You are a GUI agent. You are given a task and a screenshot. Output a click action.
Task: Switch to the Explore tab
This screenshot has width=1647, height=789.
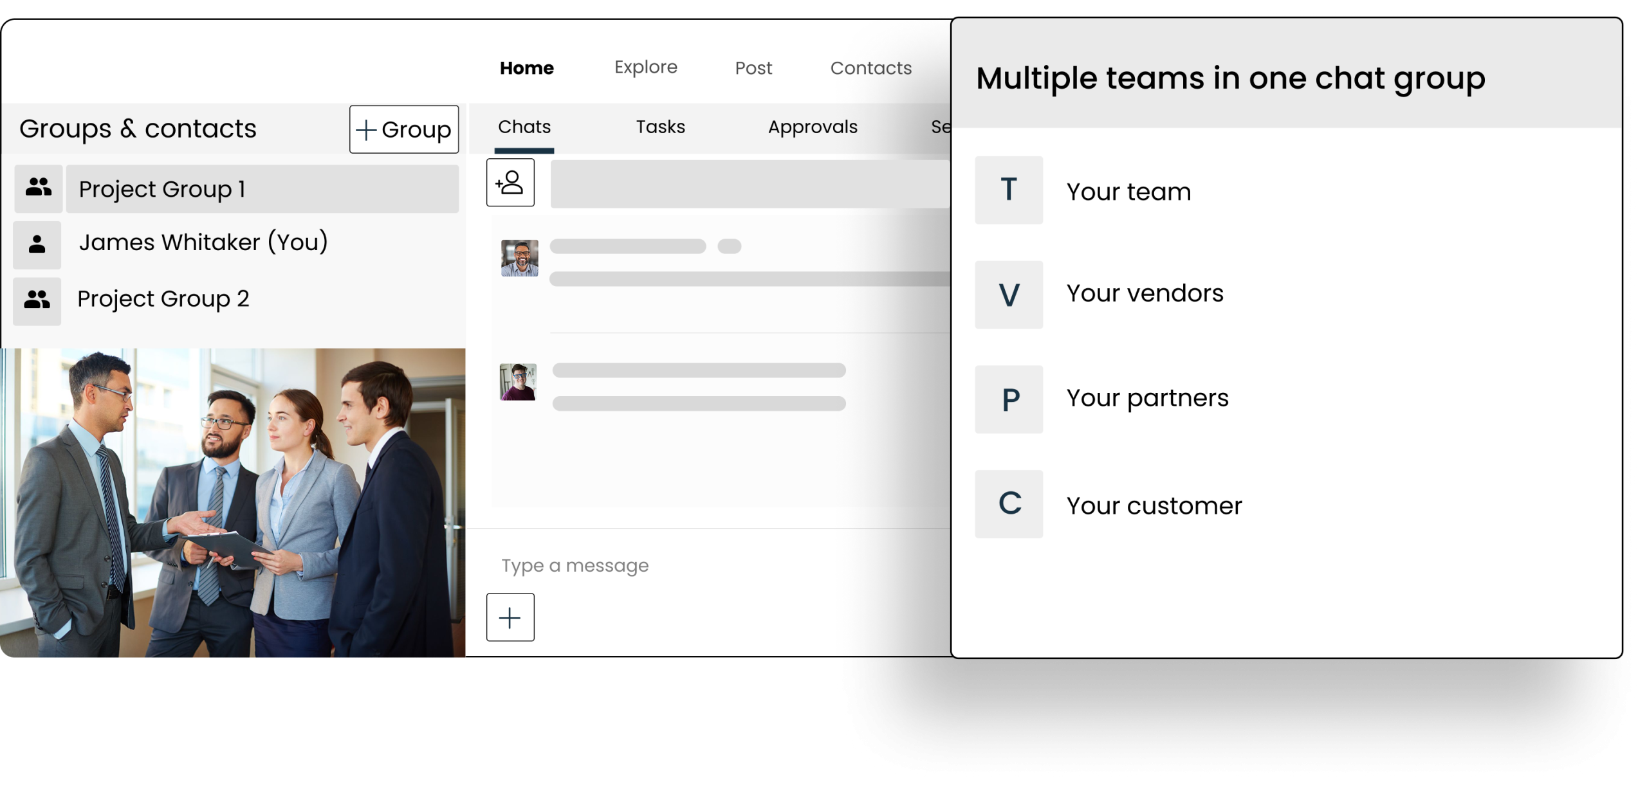[x=645, y=67]
